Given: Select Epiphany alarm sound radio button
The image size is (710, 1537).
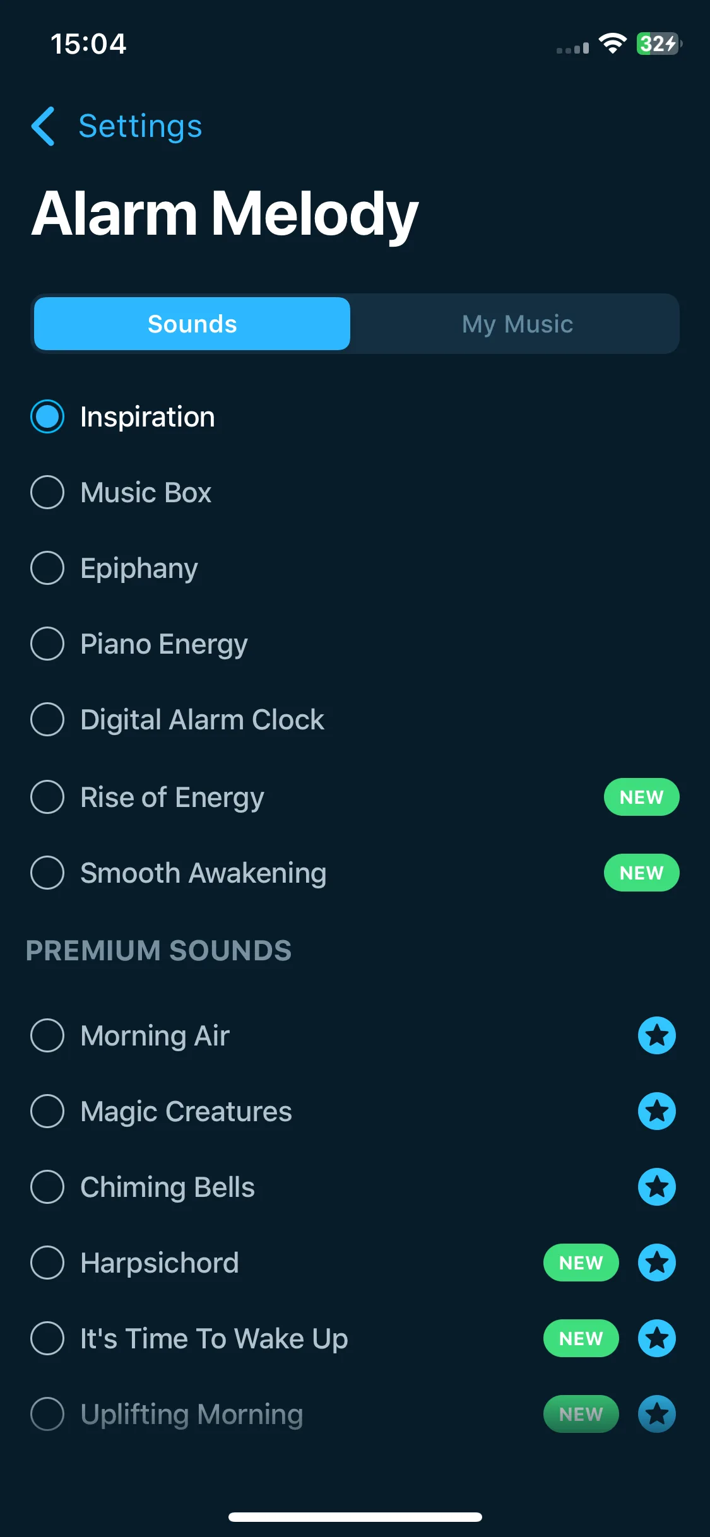Looking at the screenshot, I should [x=47, y=568].
